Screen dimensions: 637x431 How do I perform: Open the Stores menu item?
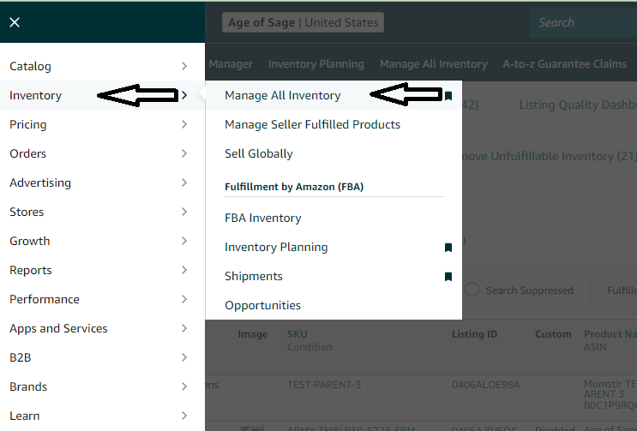102,212
